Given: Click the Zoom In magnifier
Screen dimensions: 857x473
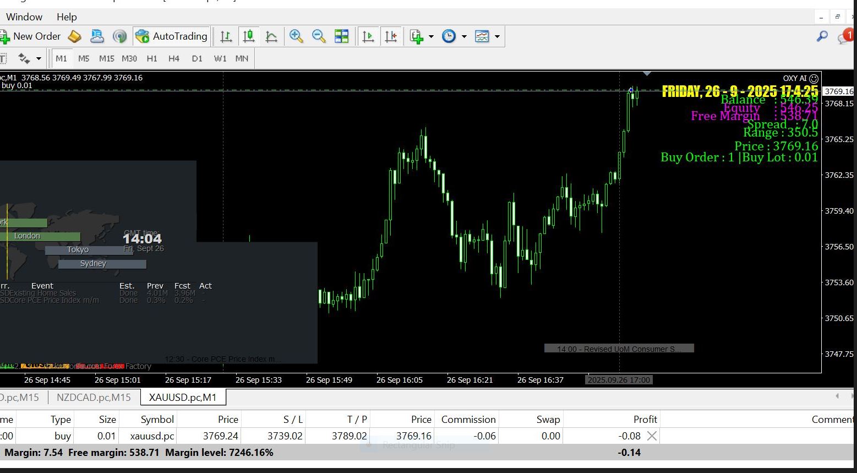Looking at the screenshot, I should tap(296, 36).
